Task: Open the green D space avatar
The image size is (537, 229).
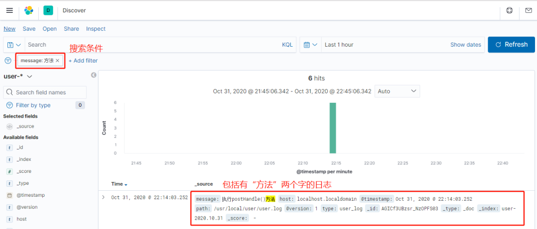Action: coord(48,10)
